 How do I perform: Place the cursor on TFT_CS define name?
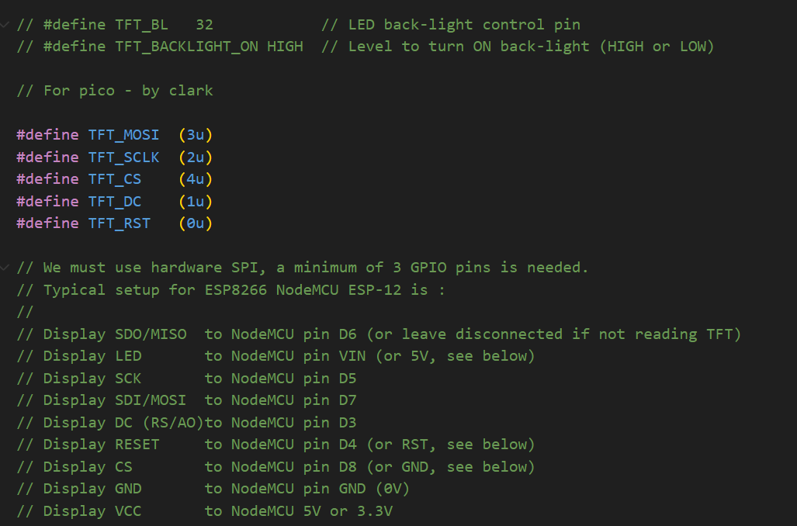coord(114,179)
